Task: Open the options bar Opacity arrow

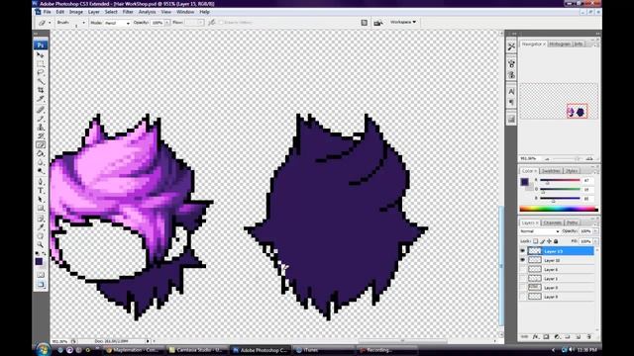Action: click(x=167, y=23)
